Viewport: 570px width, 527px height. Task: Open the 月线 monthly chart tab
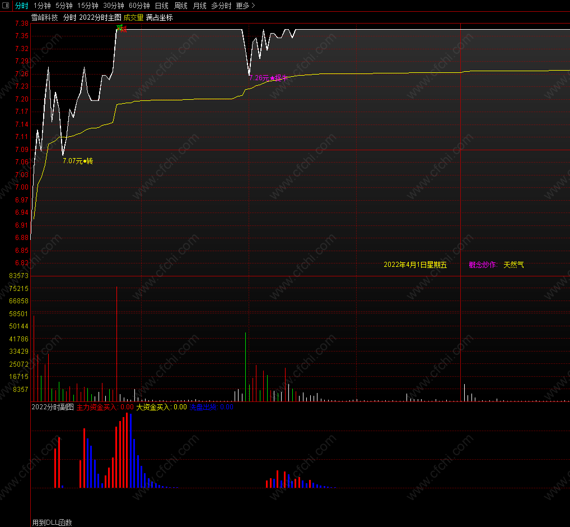[199, 6]
